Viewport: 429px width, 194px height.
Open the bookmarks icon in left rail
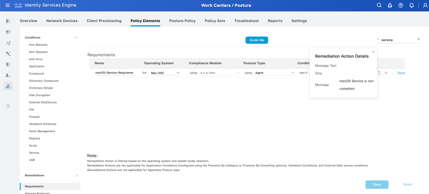click(8, 21)
